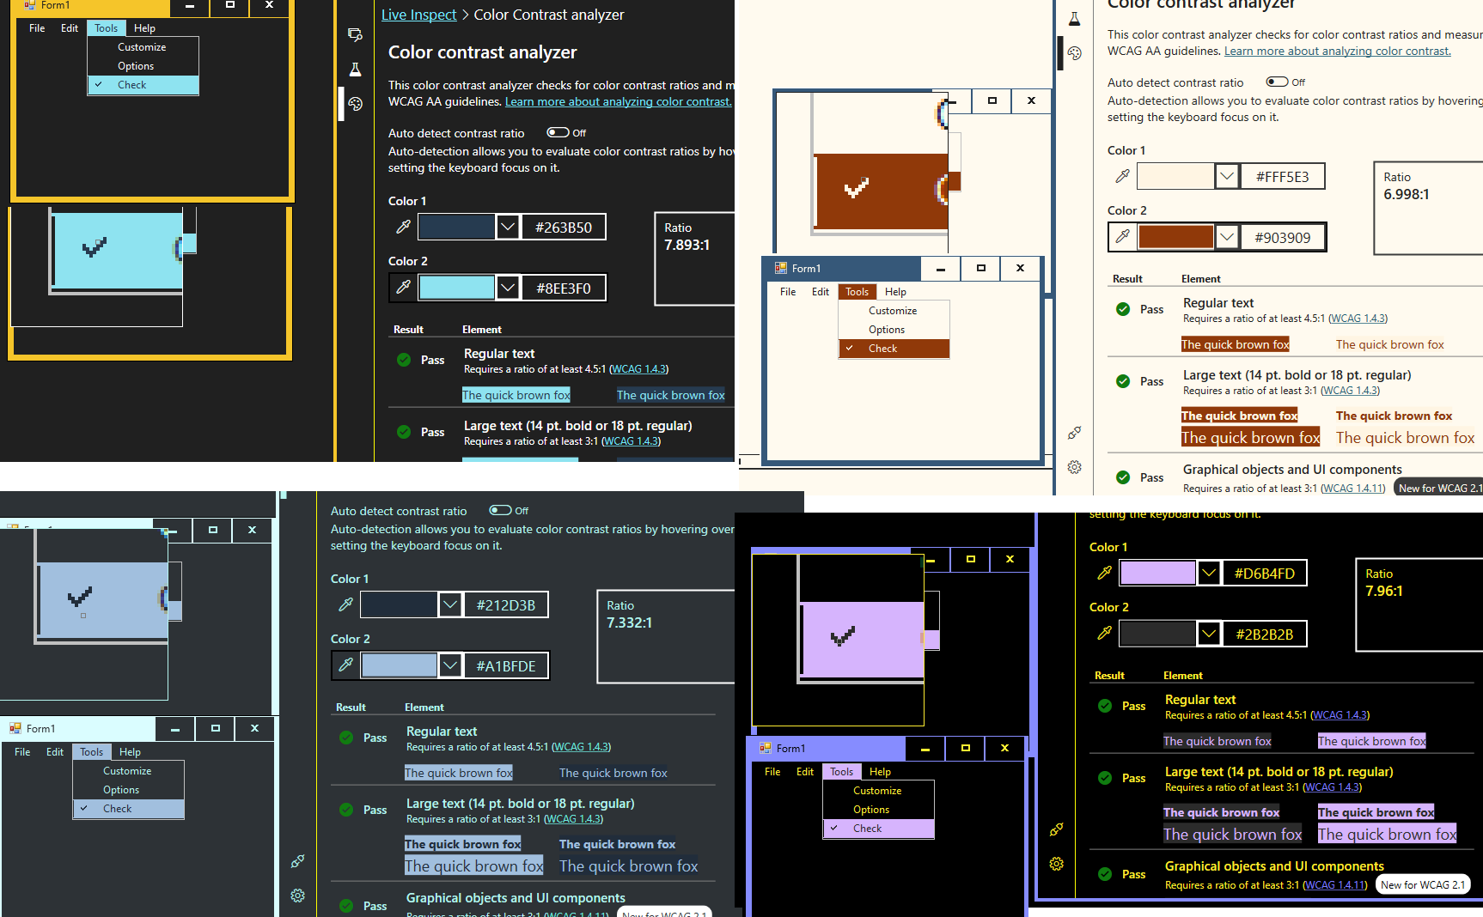Focus the #A1BFDE hex input field

pos(506,665)
